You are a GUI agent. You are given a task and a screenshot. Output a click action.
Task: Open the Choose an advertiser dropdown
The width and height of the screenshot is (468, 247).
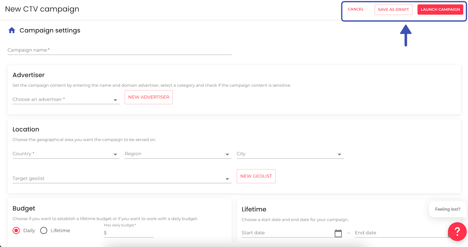tap(66, 100)
